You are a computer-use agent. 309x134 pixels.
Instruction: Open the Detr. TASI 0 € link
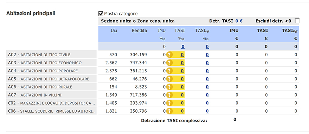(239, 21)
